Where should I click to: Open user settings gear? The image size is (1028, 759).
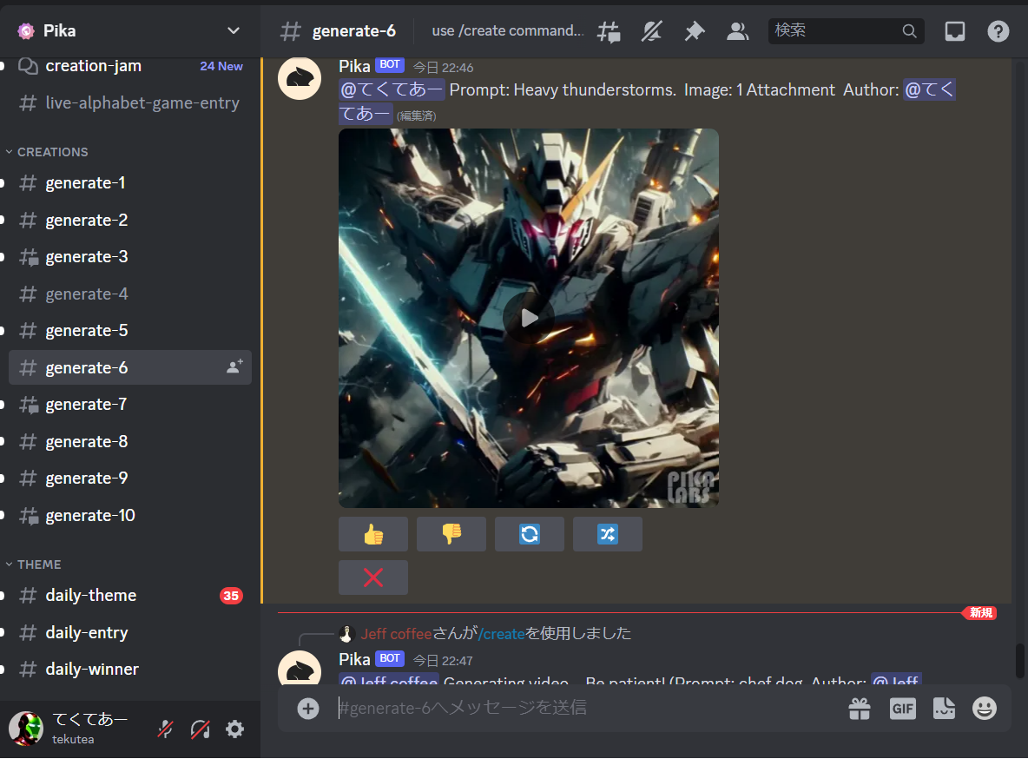234,729
